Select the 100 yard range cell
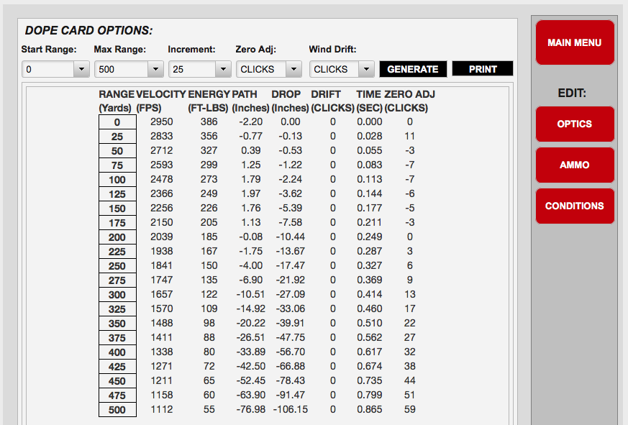628x425 pixels. [x=117, y=180]
